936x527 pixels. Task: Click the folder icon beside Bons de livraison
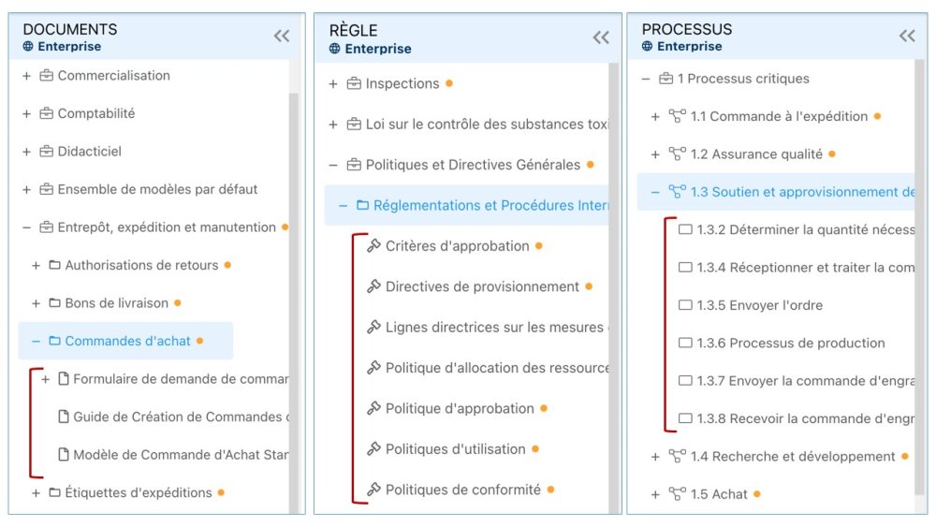(x=54, y=303)
